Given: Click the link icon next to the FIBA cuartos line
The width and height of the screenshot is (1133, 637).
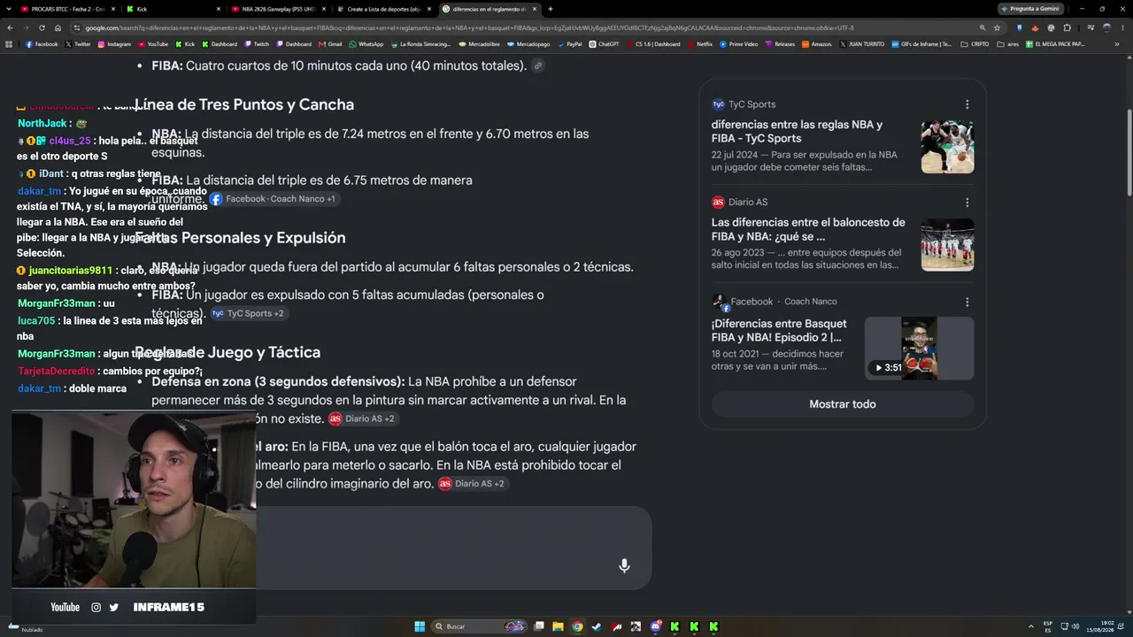Looking at the screenshot, I should coord(537,65).
